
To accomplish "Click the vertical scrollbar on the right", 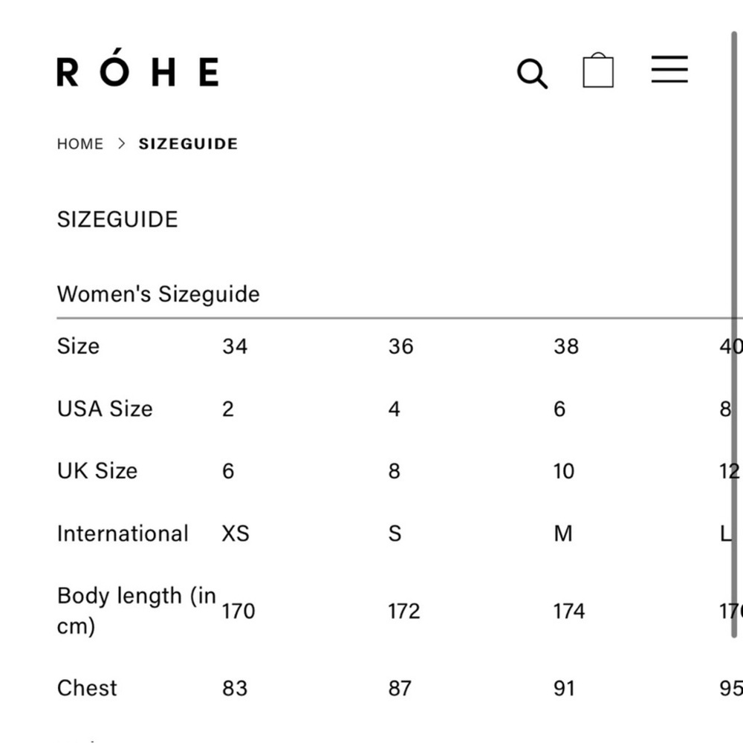I will click(x=734, y=334).
